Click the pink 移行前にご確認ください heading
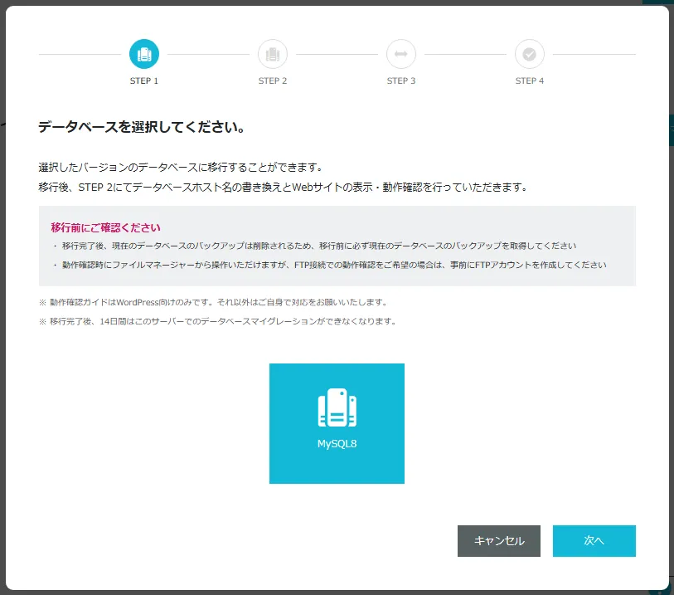674x595 pixels. pyautogui.click(x=105, y=227)
